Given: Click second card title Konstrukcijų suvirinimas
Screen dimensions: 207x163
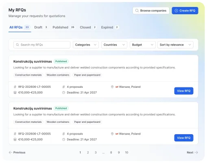Looking at the screenshot, I should coord(33,109).
